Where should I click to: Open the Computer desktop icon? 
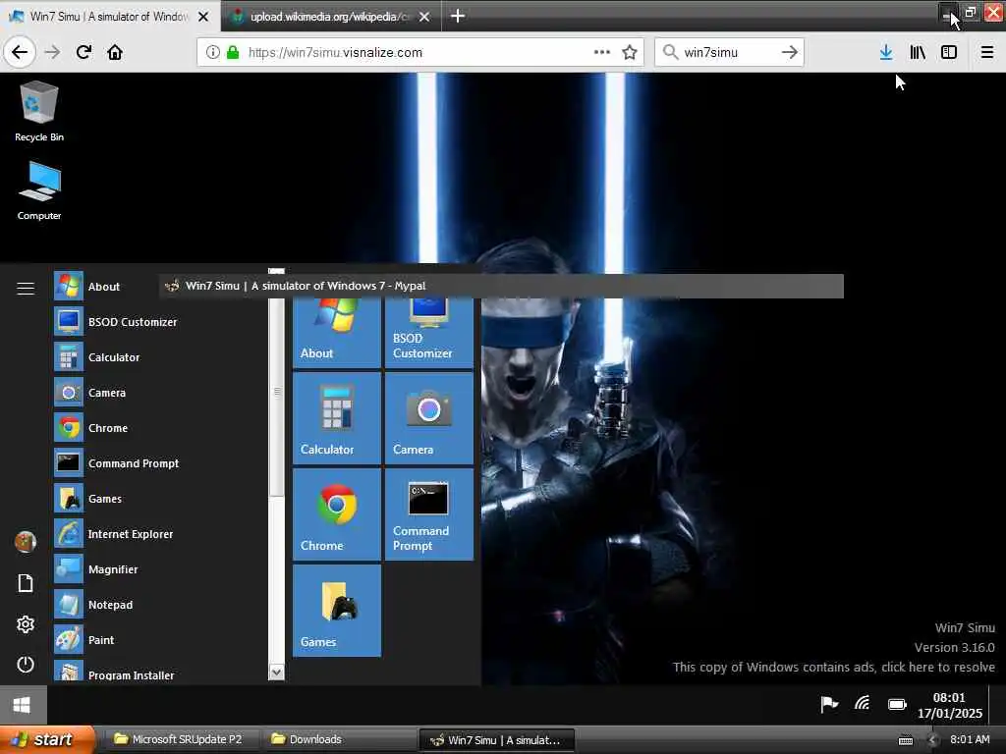[39, 190]
